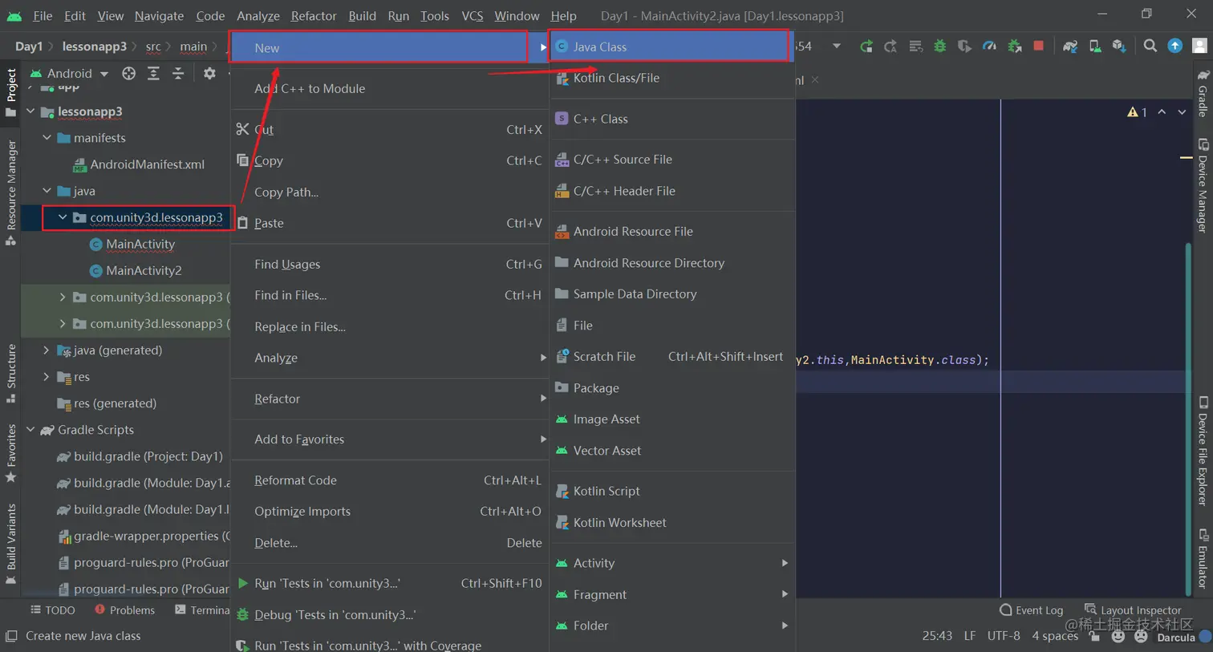This screenshot has height=652, width=1213.
Task: Choose Reformat Code in context menu
Action: (x=390, y=480)
